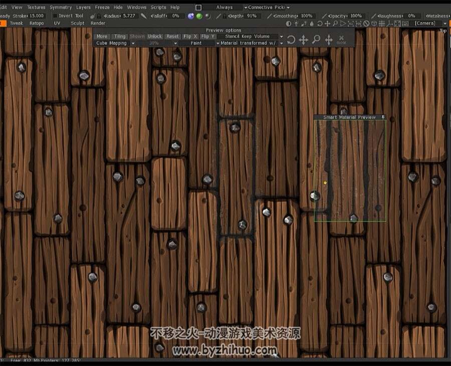Close the Preview options panel
Screen dimensions: 451x366
click(x=341, y=40)
